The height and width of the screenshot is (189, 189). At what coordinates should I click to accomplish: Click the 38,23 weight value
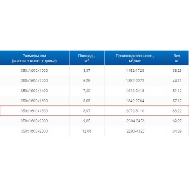[177, 71]
